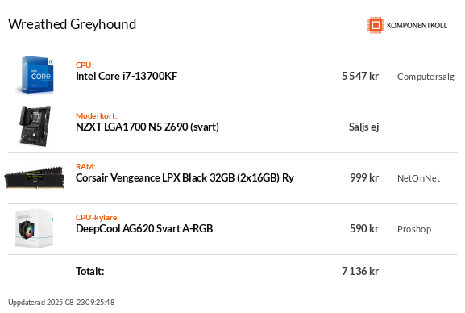Open Corsair Vengeance LPX Black 32GB link
This screenshot has height=313, width=465.
[x=185, y=178]
